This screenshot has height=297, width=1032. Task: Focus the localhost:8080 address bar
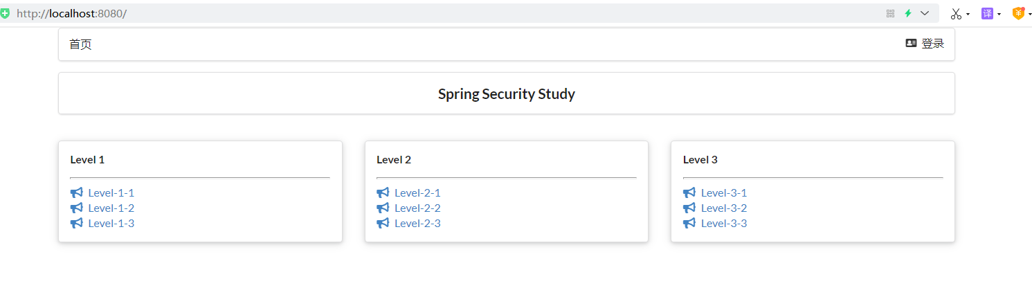415,13
